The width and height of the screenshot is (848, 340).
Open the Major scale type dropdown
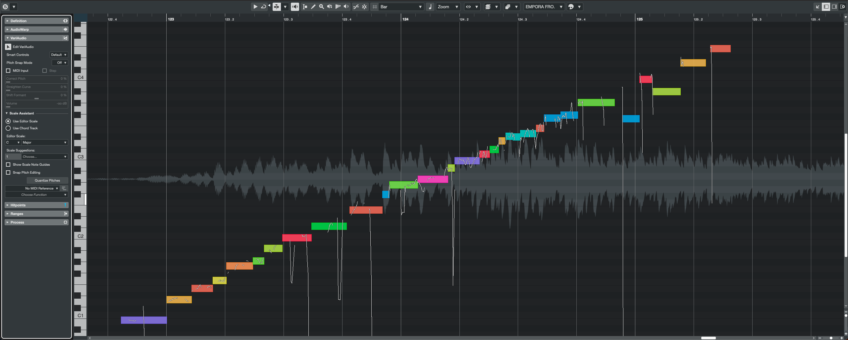pyautogui.click(x=45, y=143)
